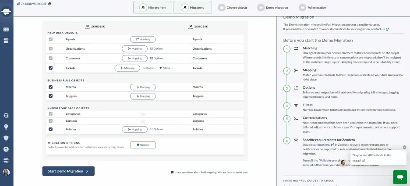
Task: Click external link icon after 'Disable automations'
Action: [332, 145]
